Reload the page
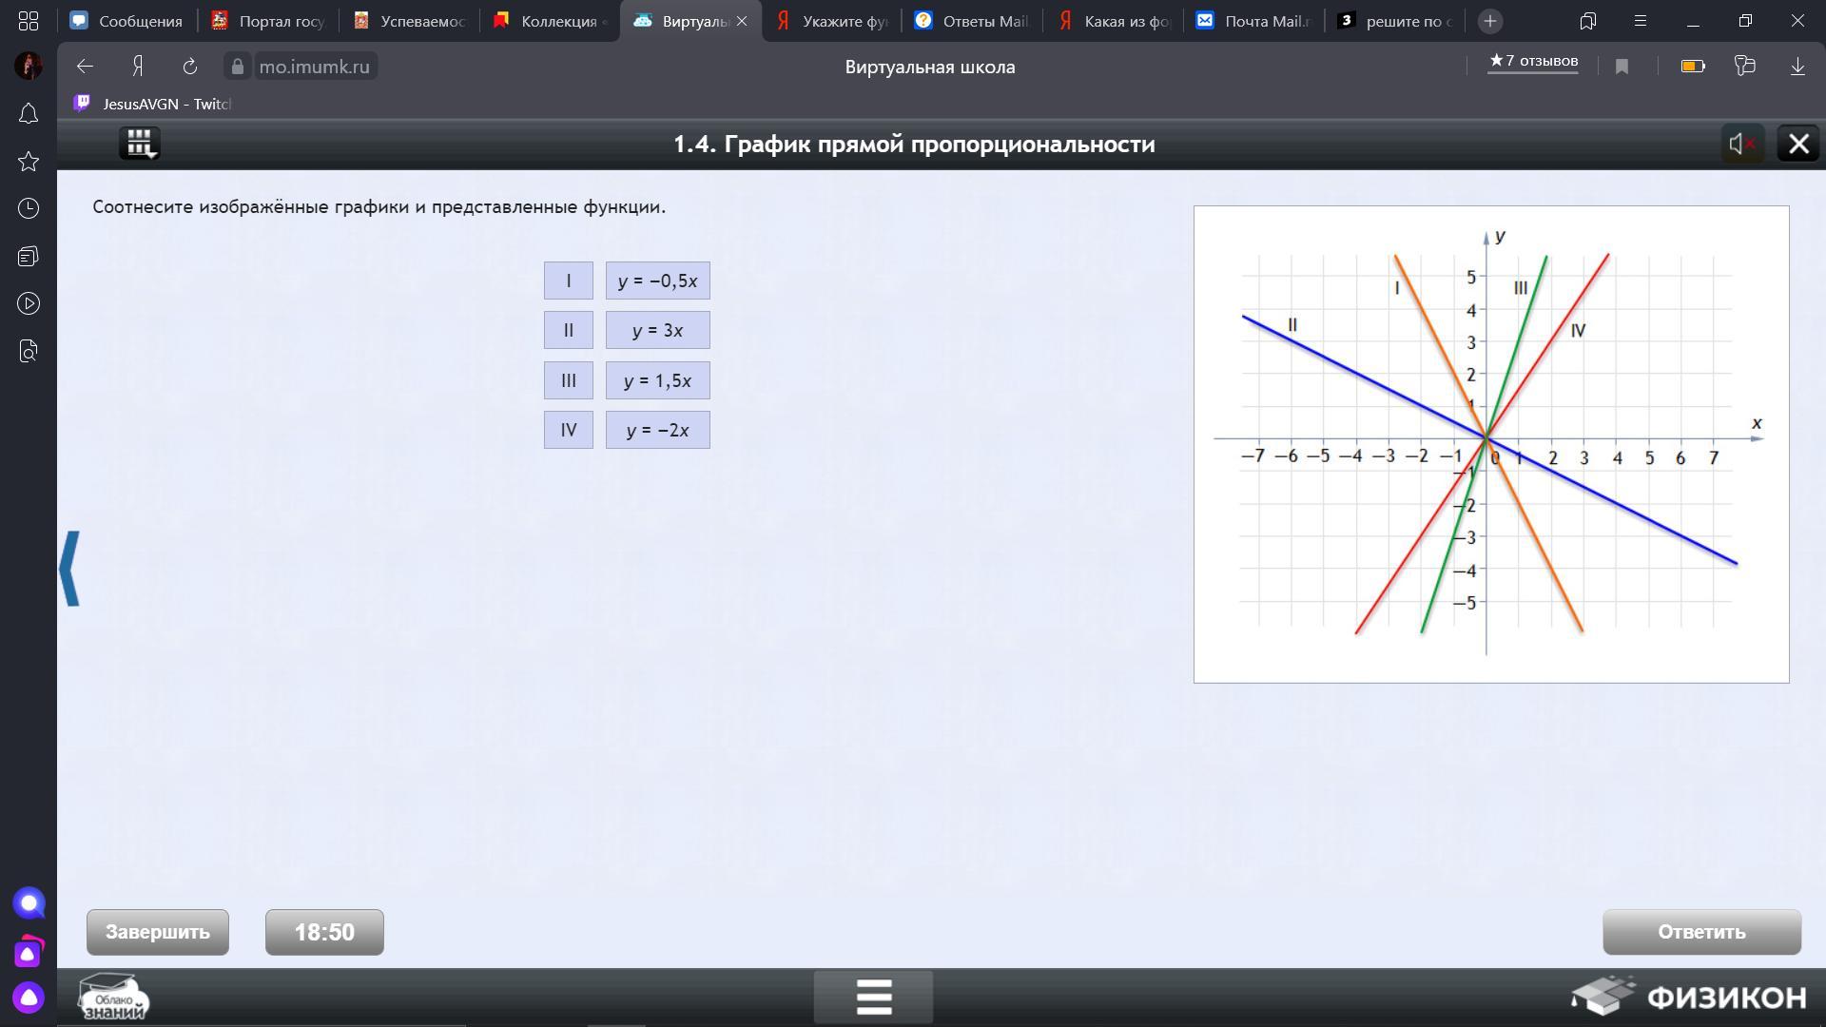The image size is (1826, 1027). [x=189, y=67]
